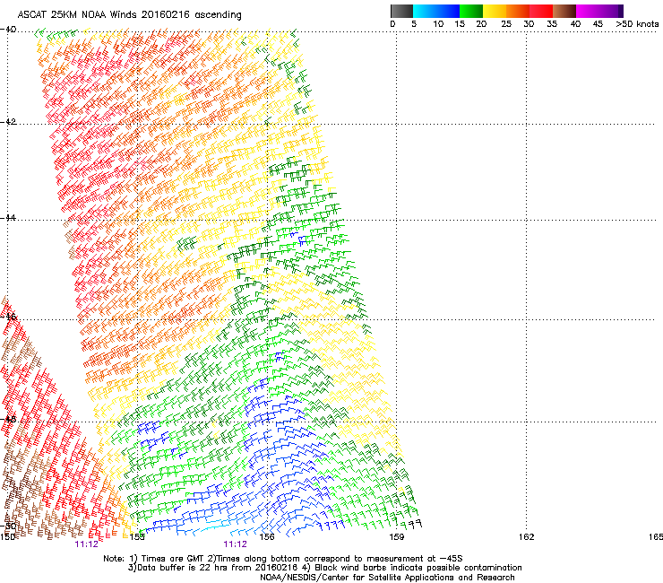Click the '-40' latitude axis label
663x583 pixels.
[8, 30]
